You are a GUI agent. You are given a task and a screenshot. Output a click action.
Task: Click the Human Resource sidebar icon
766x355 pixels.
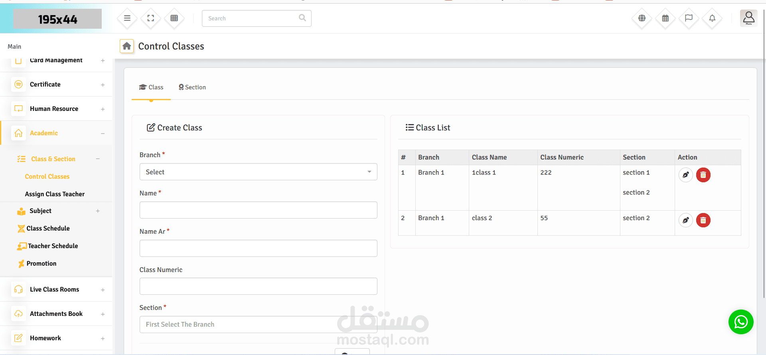point(18,109)
